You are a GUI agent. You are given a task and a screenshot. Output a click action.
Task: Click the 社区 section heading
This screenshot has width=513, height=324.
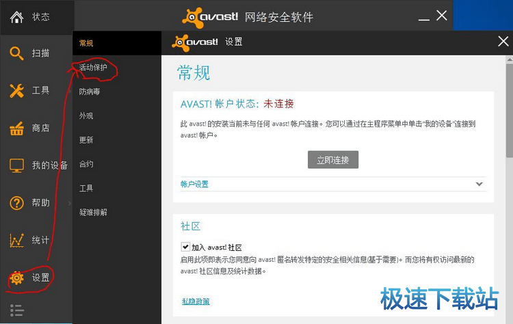[190, 226]
